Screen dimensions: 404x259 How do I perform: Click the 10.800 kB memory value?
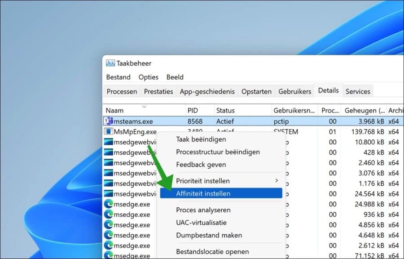[369, 142]
